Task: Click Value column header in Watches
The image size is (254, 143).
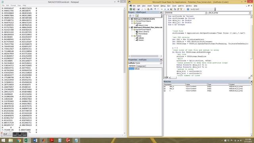Action: click(x=196, y=85)
